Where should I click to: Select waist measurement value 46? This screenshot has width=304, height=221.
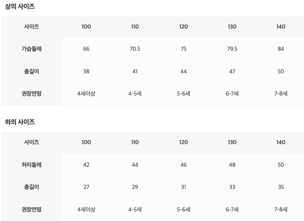[x=184, y=165]
